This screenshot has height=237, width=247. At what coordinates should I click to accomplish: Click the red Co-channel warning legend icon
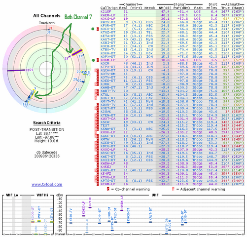tap(108, 189)
